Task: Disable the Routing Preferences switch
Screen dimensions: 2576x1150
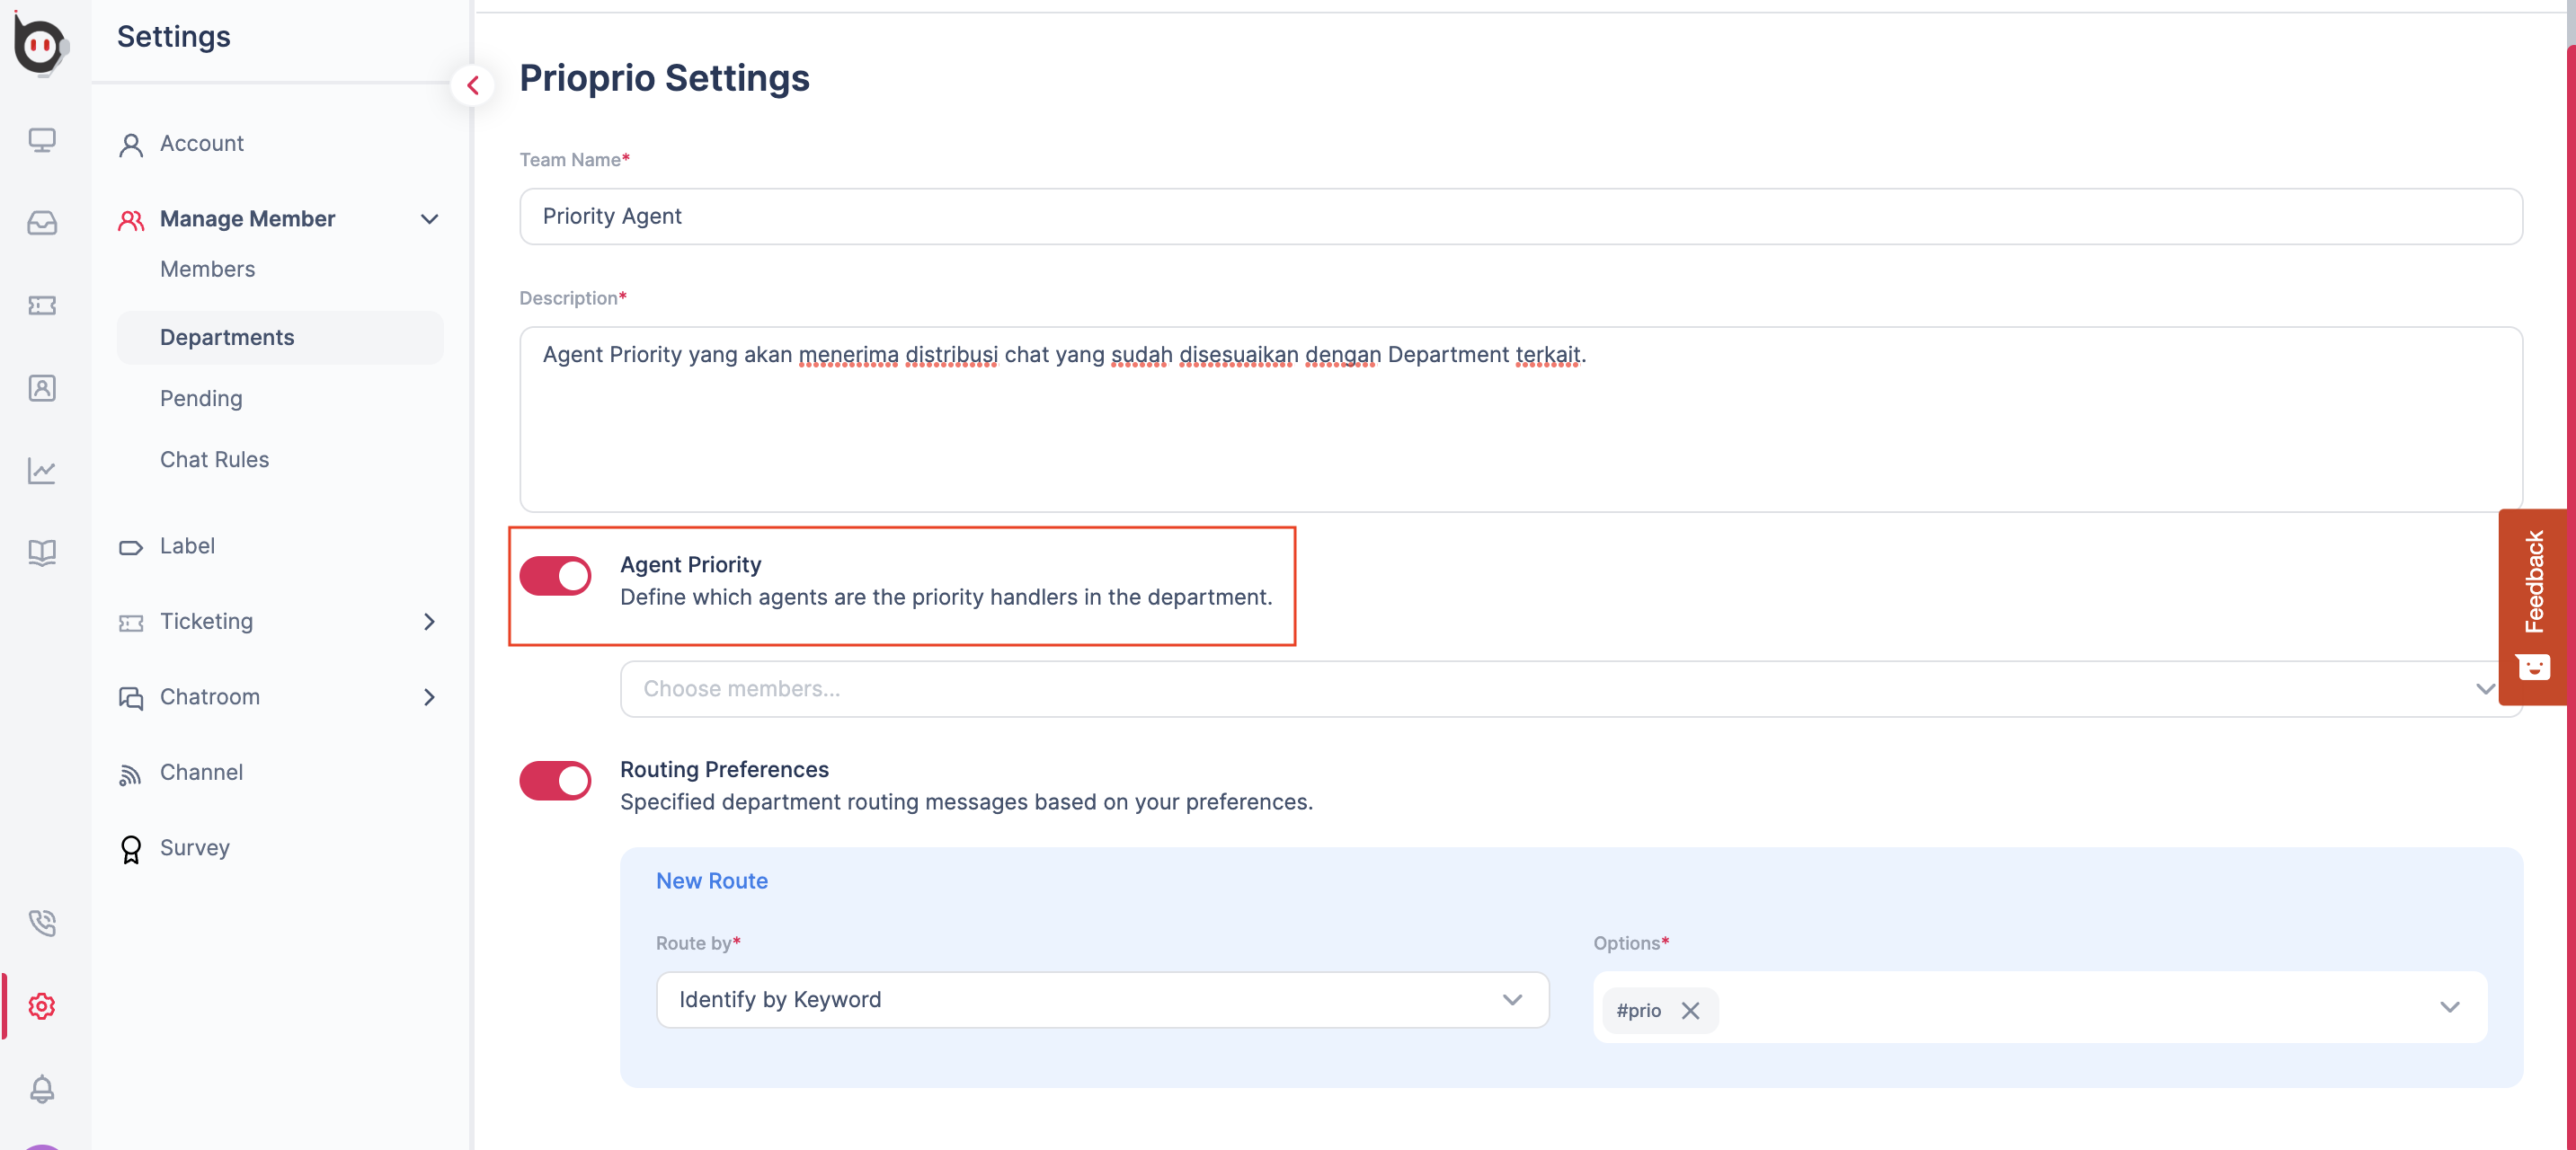Action: click(555, 781)
